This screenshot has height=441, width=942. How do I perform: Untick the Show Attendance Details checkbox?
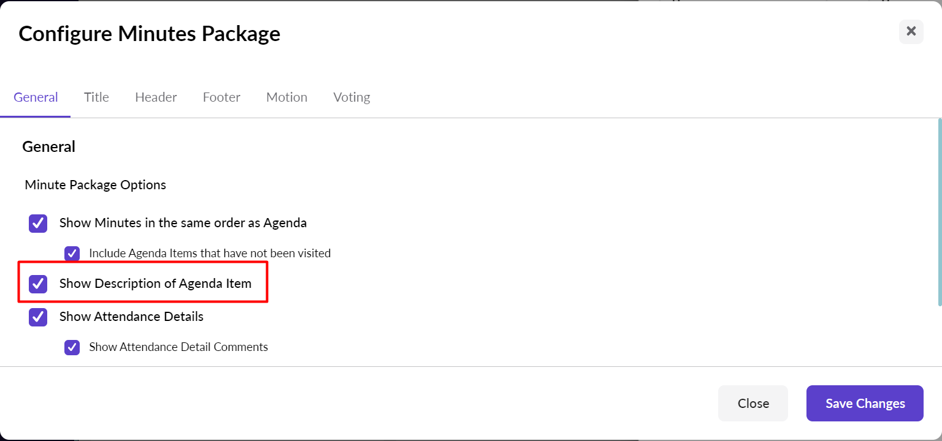tap(38, 317)
